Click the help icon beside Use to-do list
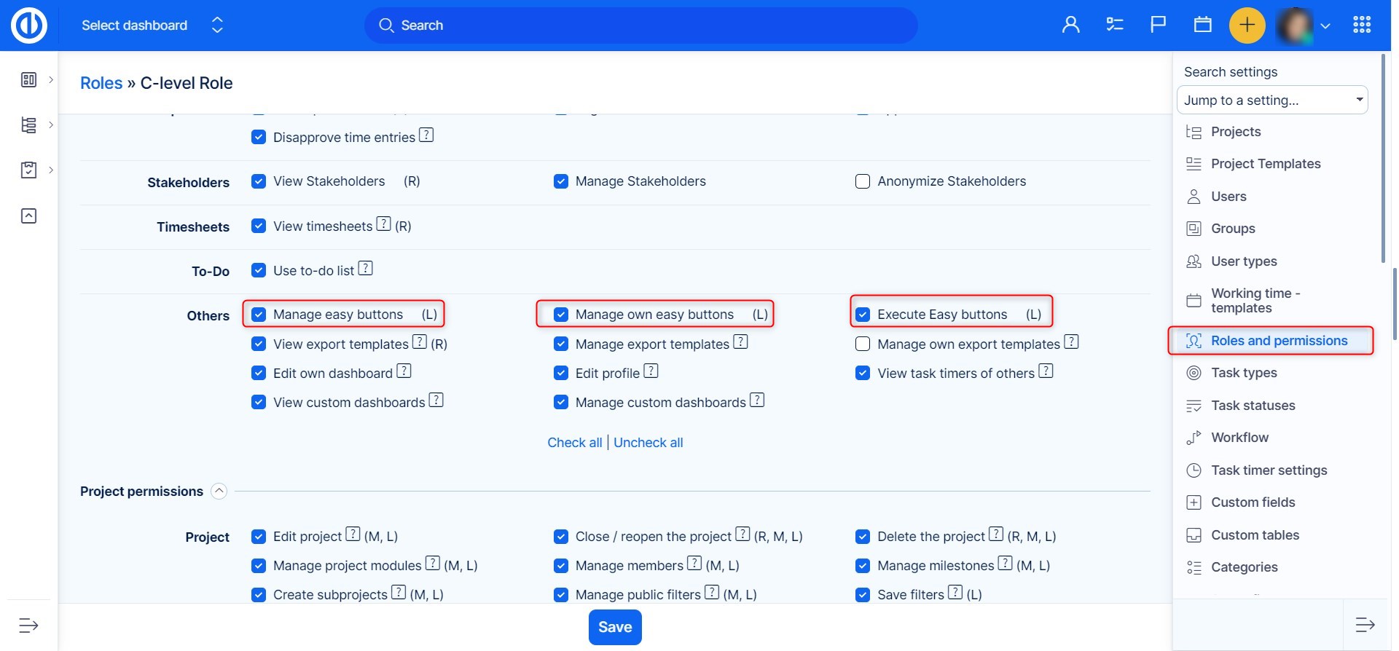The width and height of the screenshot is (1399, 651). click(366, 269)
